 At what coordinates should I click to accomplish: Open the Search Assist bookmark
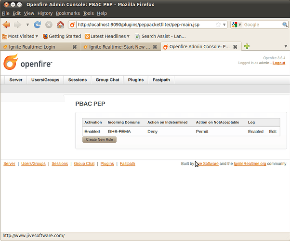[160, 36]
